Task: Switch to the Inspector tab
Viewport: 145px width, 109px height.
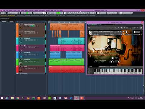Action: pyautogui.click(x=4, y=21)
